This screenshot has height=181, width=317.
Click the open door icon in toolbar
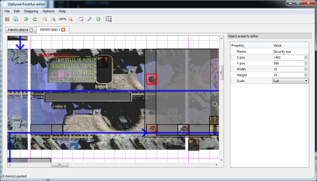pyautogui.click(x=7, y=19)
